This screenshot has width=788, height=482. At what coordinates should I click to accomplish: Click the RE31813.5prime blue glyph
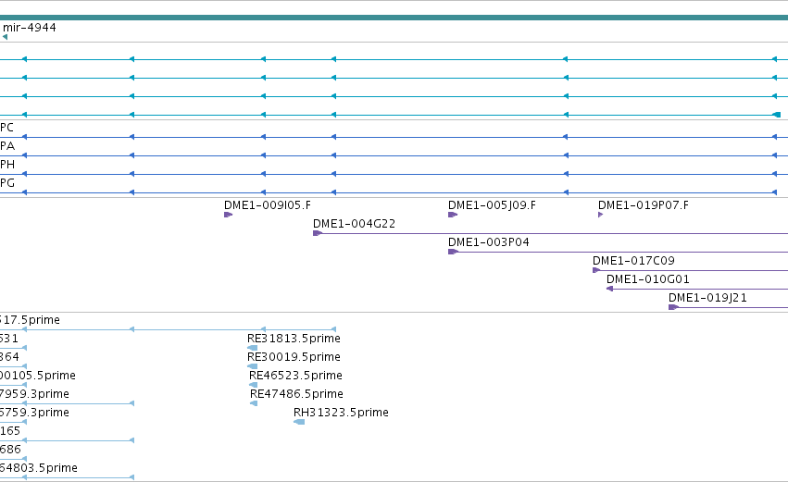pyautogui.click(x=252, y=348)
